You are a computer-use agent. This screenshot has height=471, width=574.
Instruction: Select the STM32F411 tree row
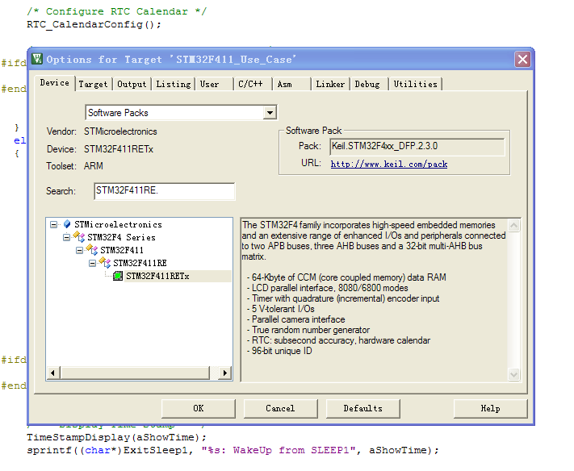122,250
